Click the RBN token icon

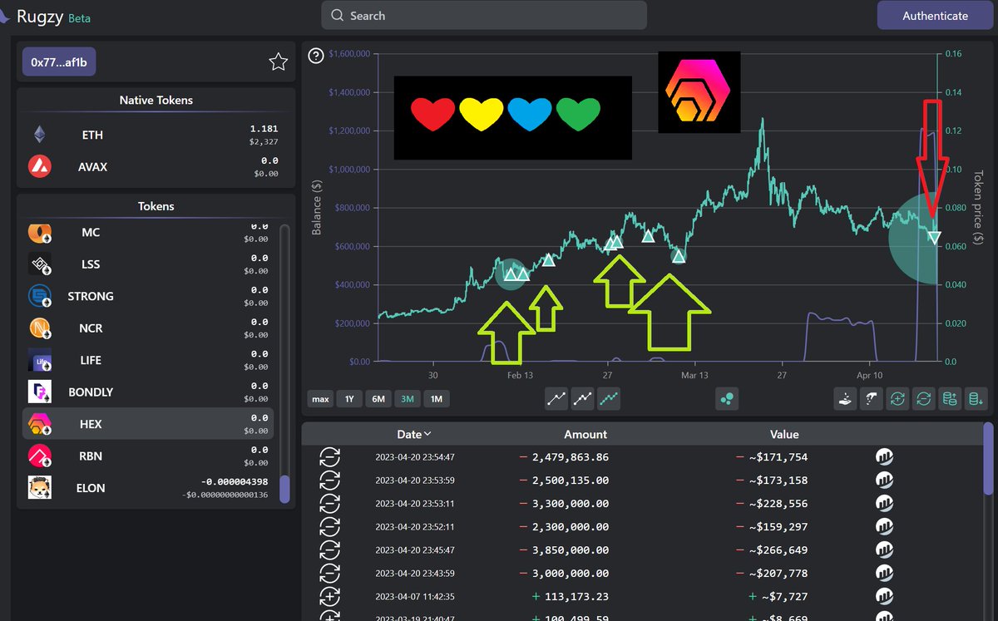pyautogui.click(x=40, y=456)
